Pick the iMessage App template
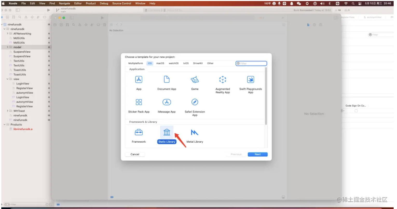397x209 pixels. (167, 102)
